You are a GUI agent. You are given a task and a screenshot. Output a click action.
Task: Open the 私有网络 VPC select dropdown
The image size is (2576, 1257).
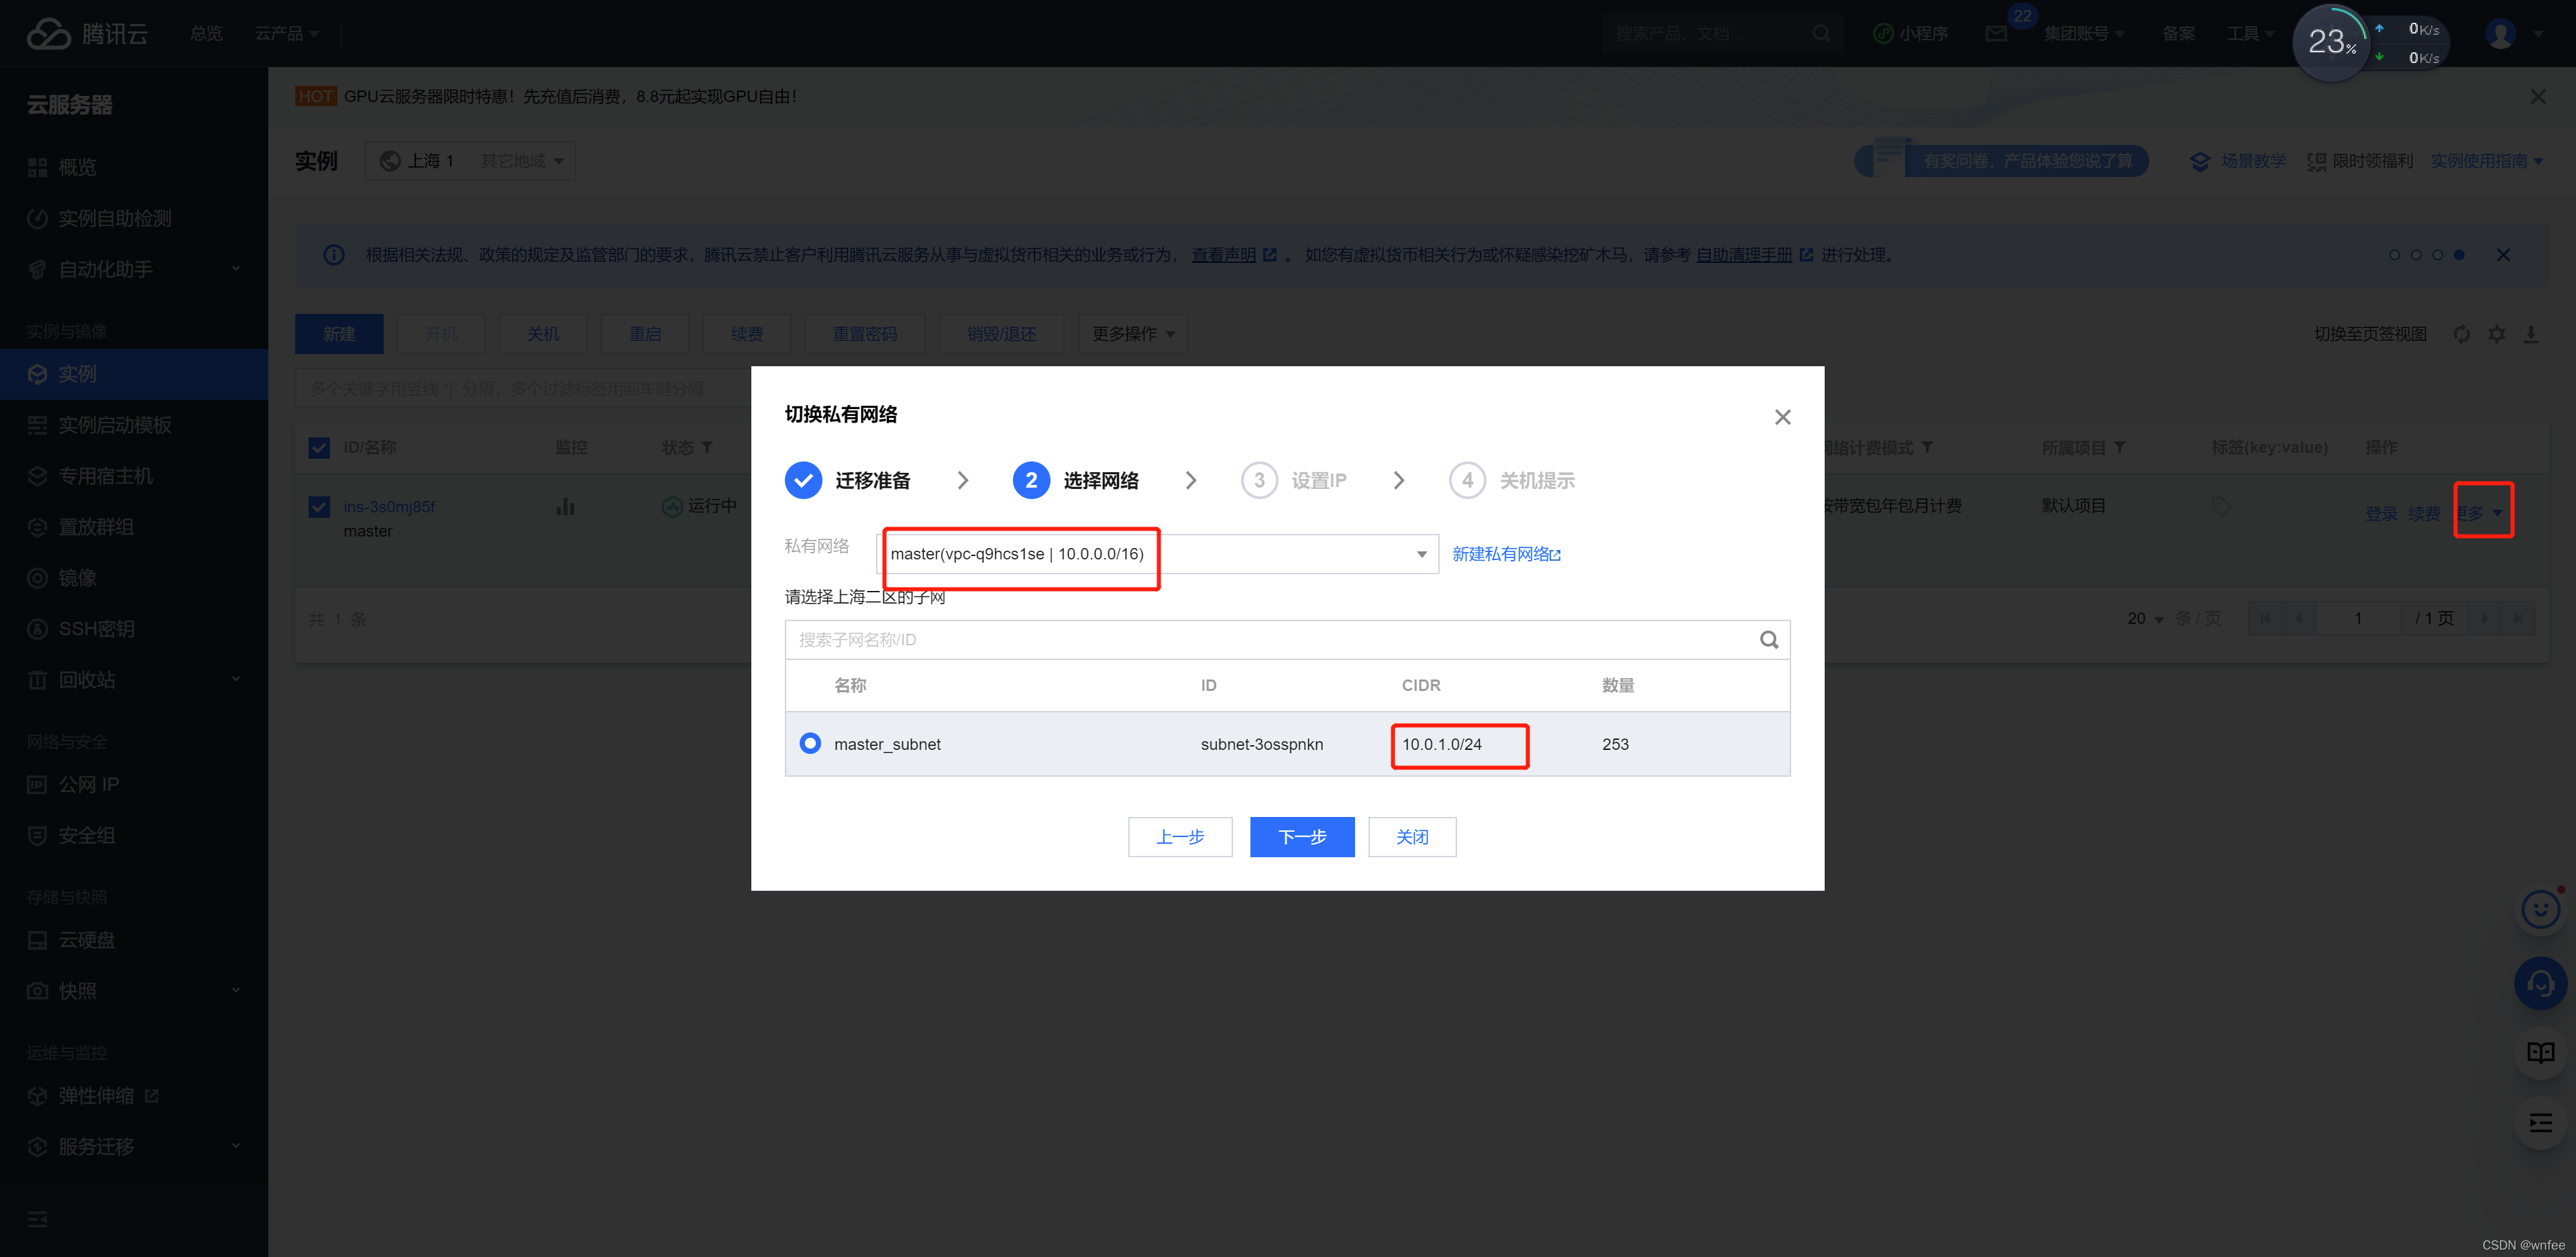pos(1158,554)
